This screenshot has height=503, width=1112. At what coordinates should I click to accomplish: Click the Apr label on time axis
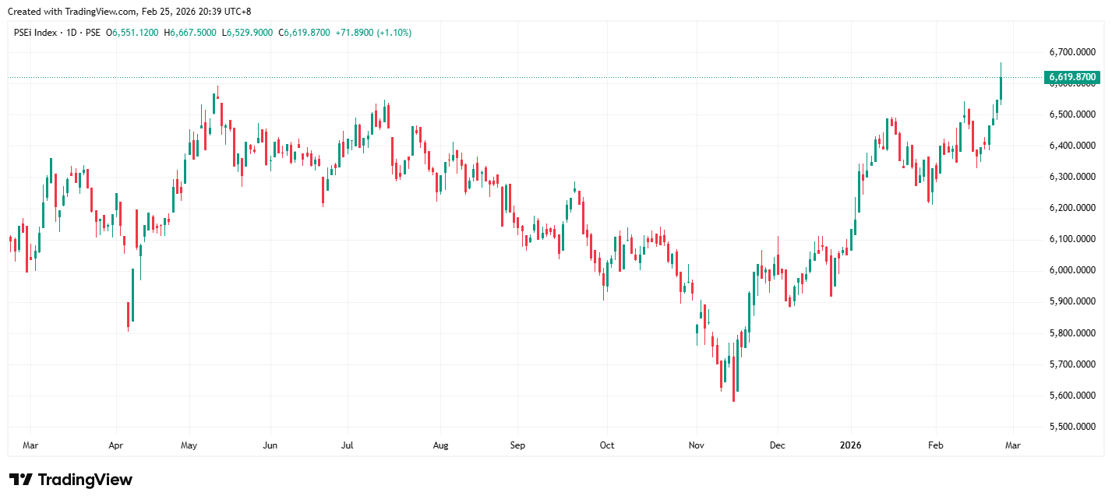[x=116, y=445]
